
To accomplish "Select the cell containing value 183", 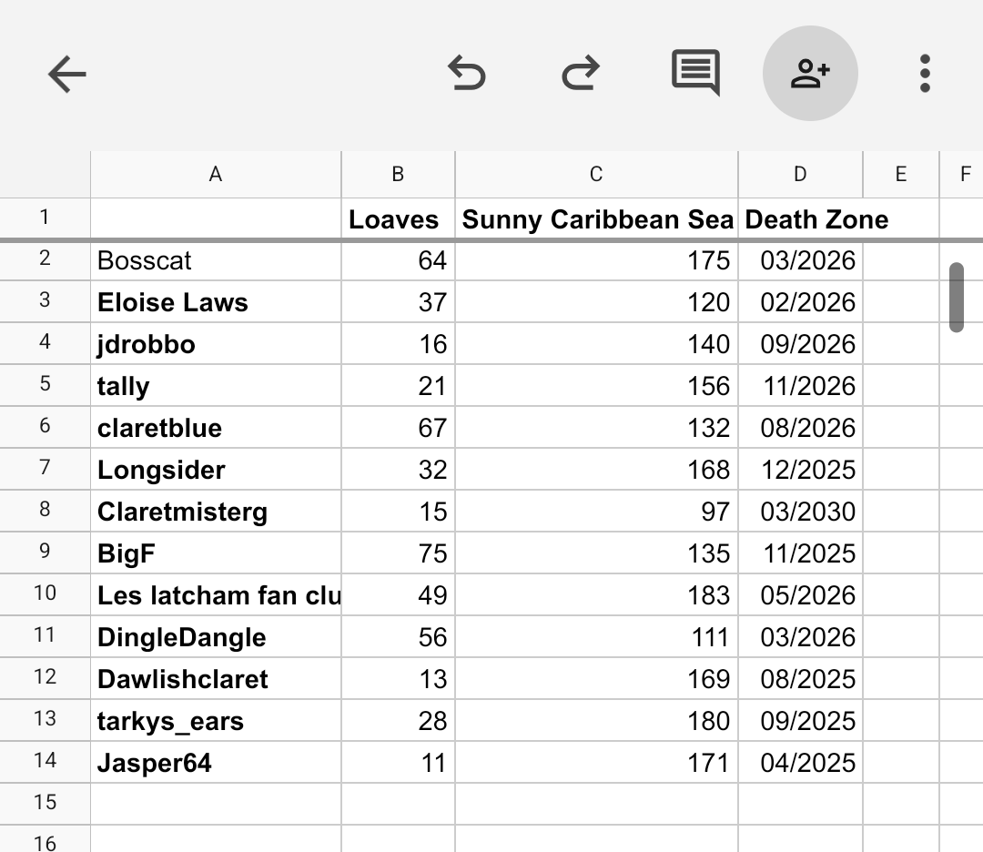I will (x=596, y=595).
